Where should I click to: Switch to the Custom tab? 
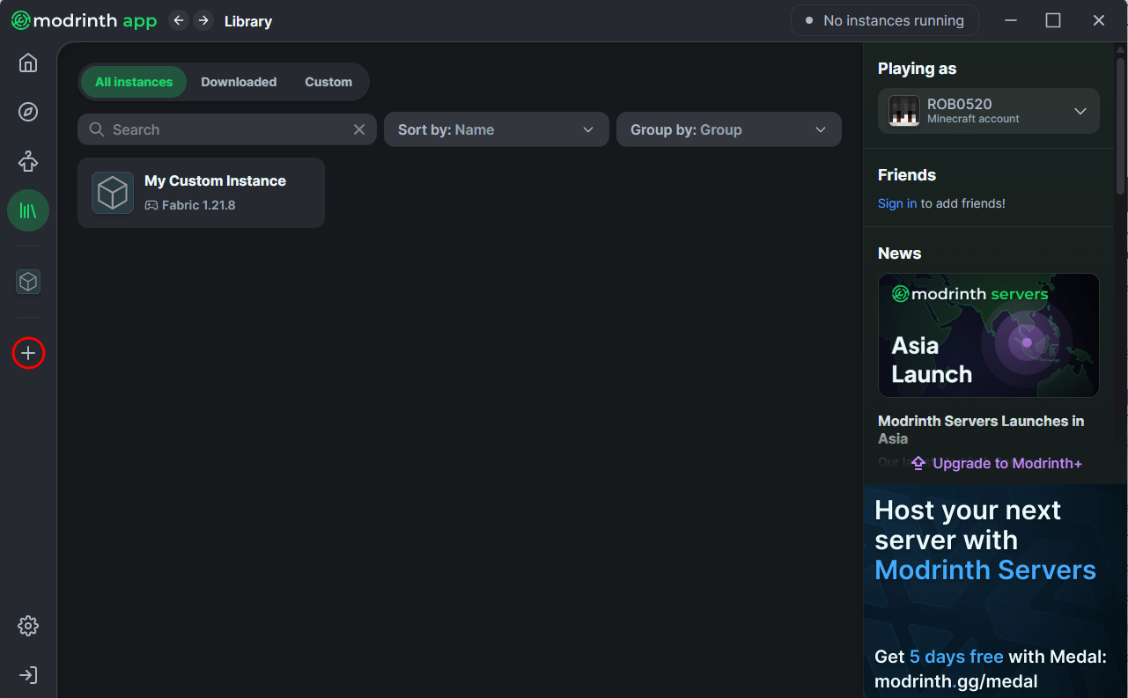coord(328,82)
